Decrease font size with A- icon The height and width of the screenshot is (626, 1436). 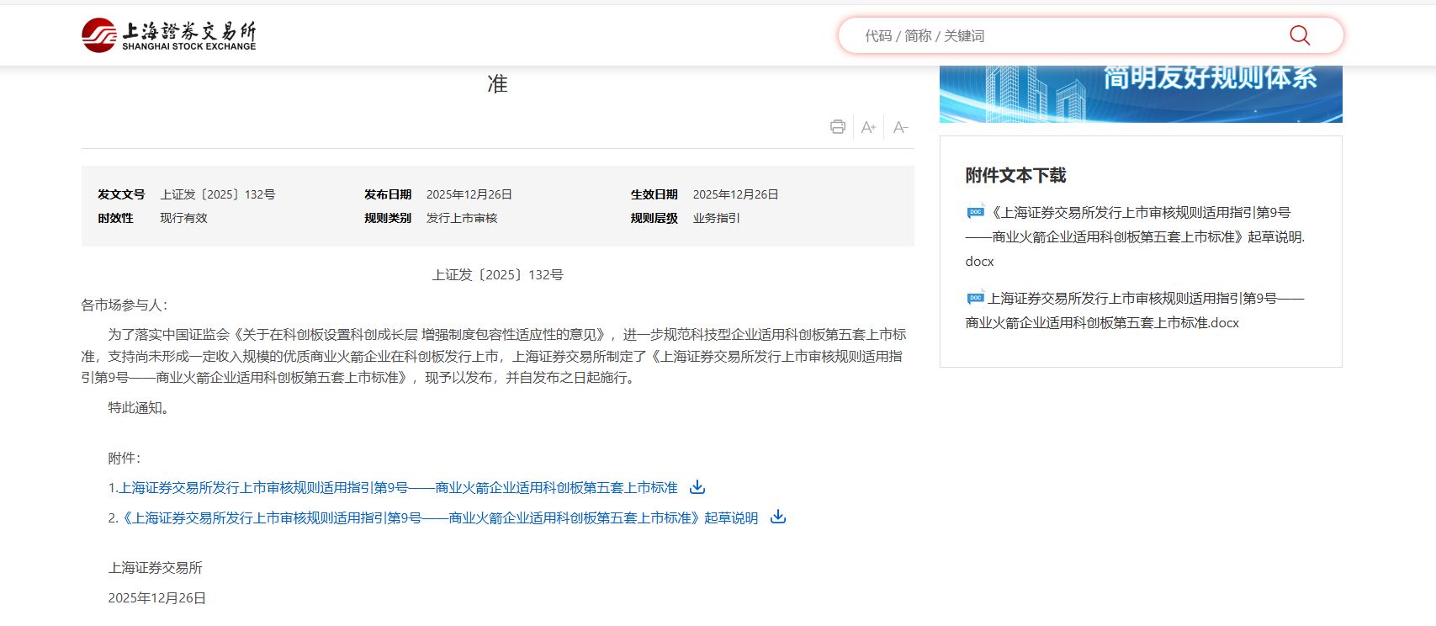point(900,128)
